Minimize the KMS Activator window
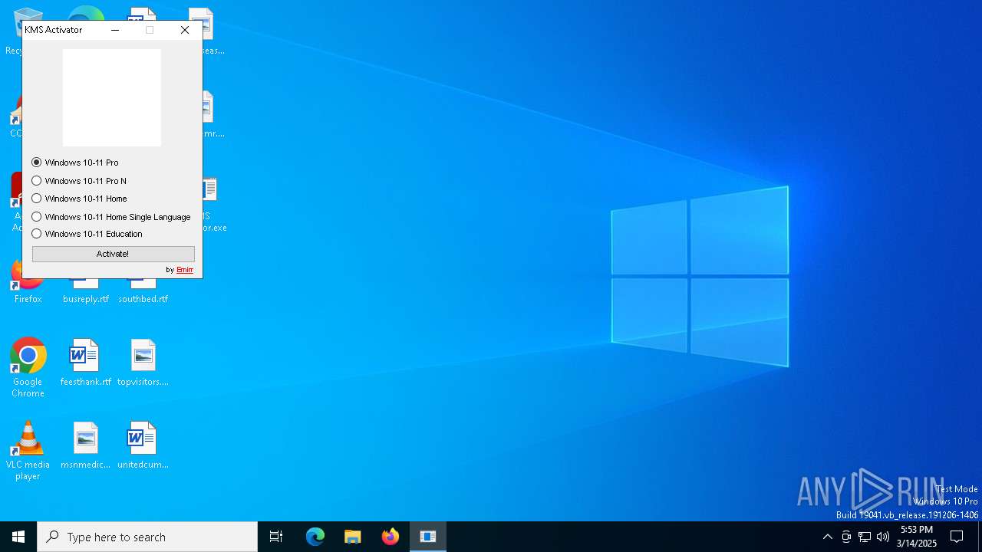 (115, 30)
